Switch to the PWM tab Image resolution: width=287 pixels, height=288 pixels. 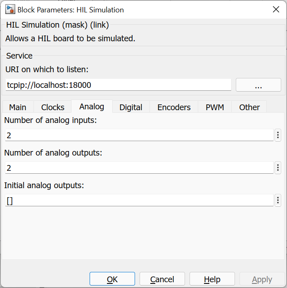click(215, 107)
